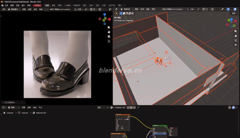Click right viewport AnimToolBox button
This screenshot has height=138, width=240.
tap(172, 9)
